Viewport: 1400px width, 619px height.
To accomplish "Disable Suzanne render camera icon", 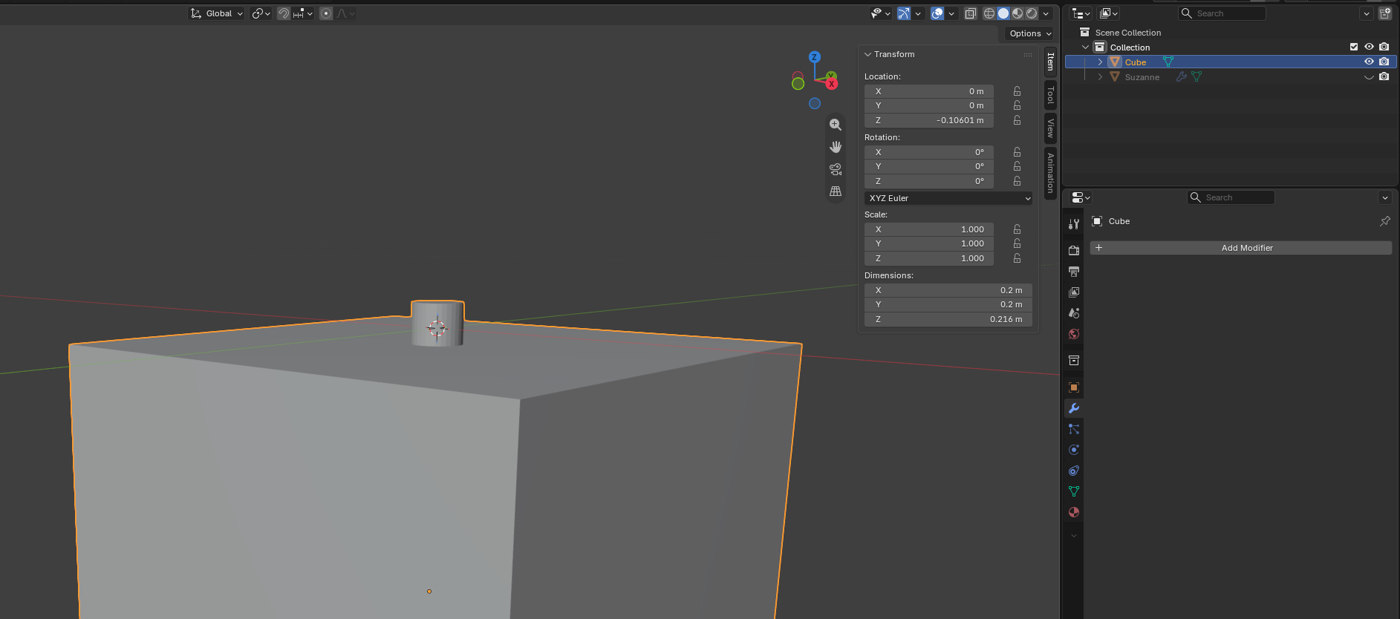I will [1384, 76].
